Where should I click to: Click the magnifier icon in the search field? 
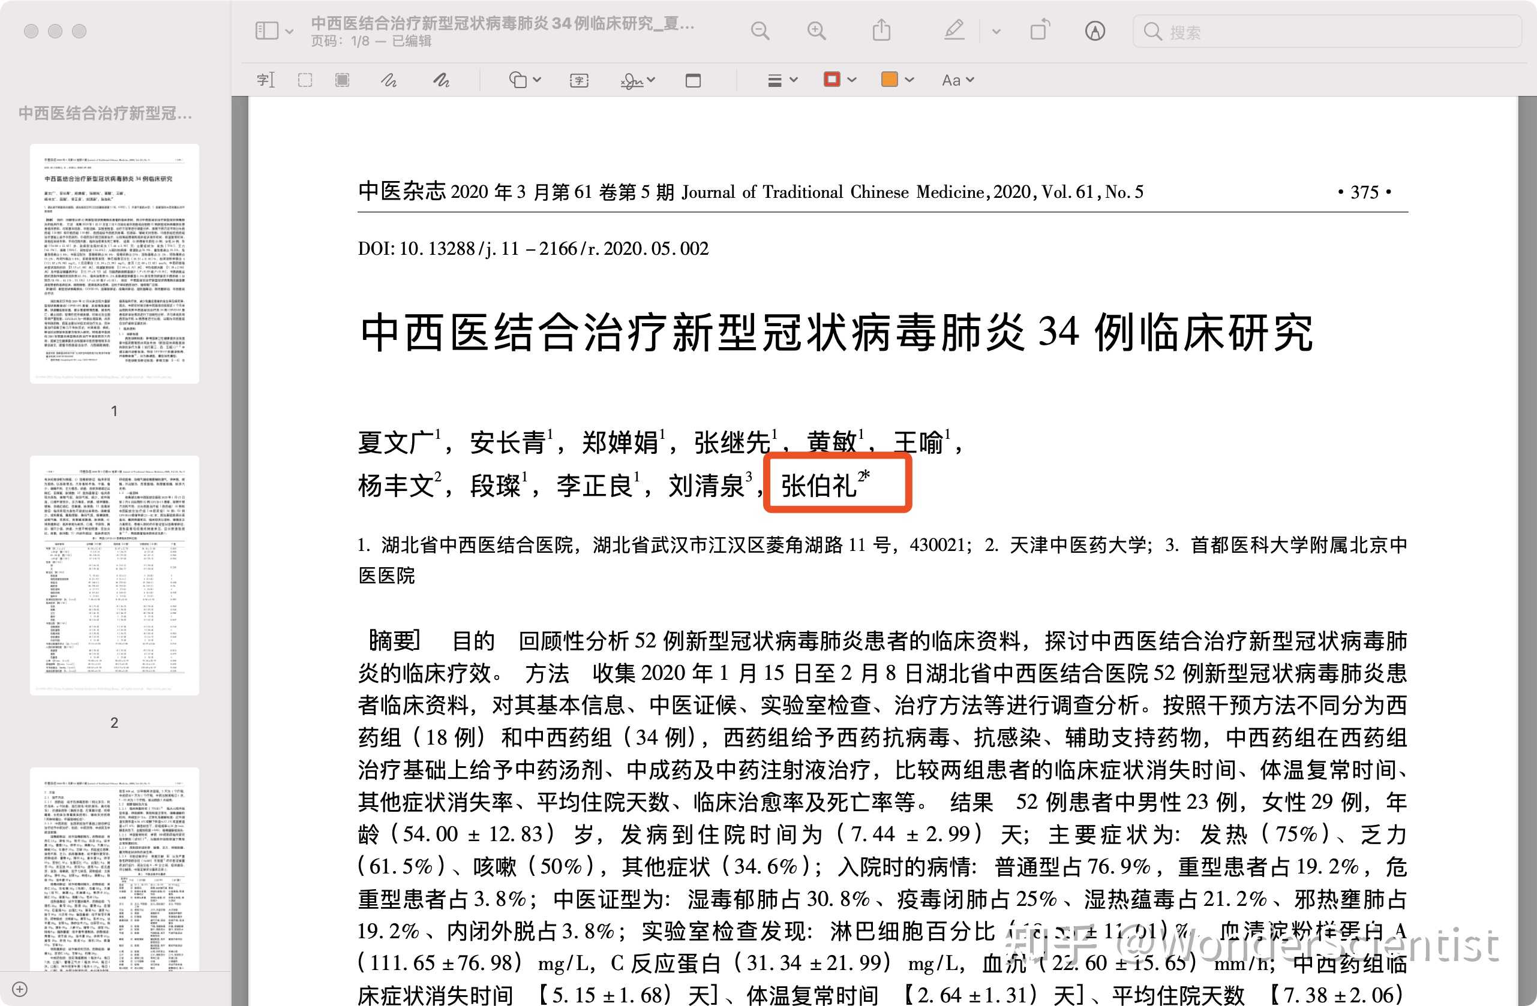[1152, 32]
